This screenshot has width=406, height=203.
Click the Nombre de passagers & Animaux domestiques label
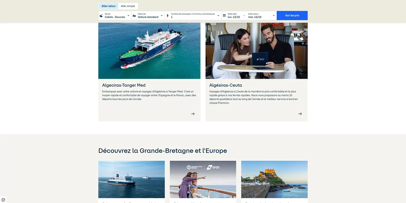pos(193,14)
